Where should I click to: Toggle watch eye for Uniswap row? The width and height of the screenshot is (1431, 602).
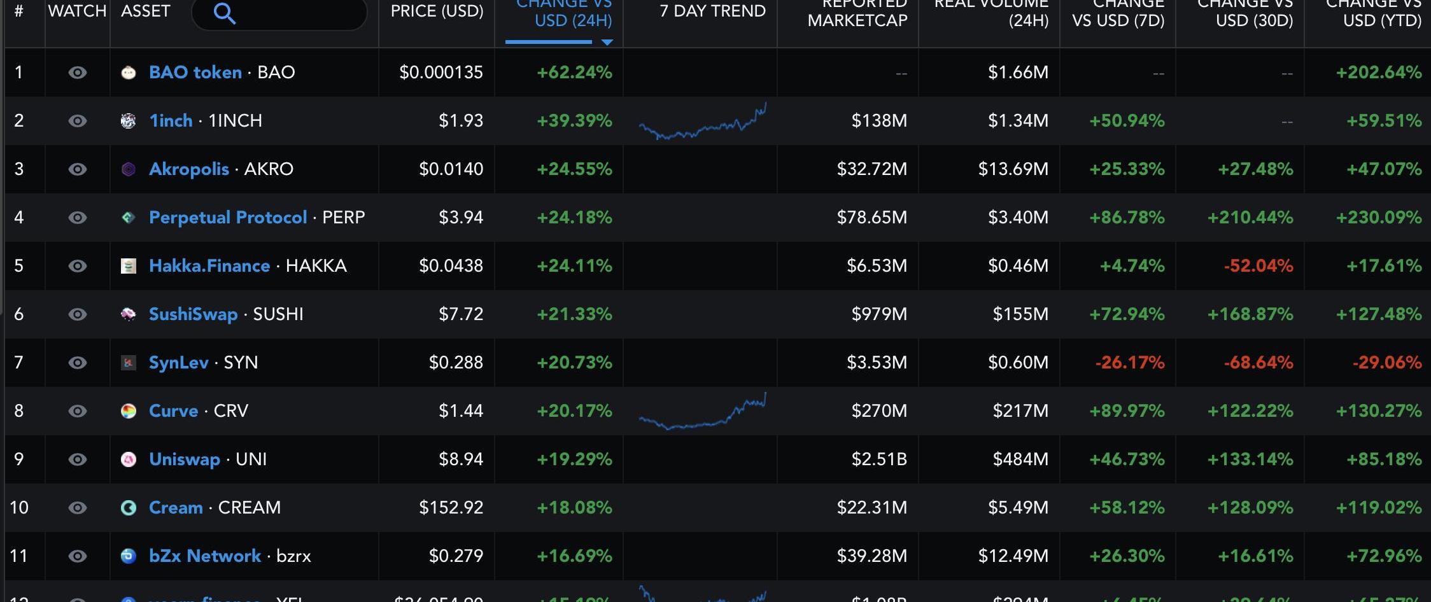[78, 459]
